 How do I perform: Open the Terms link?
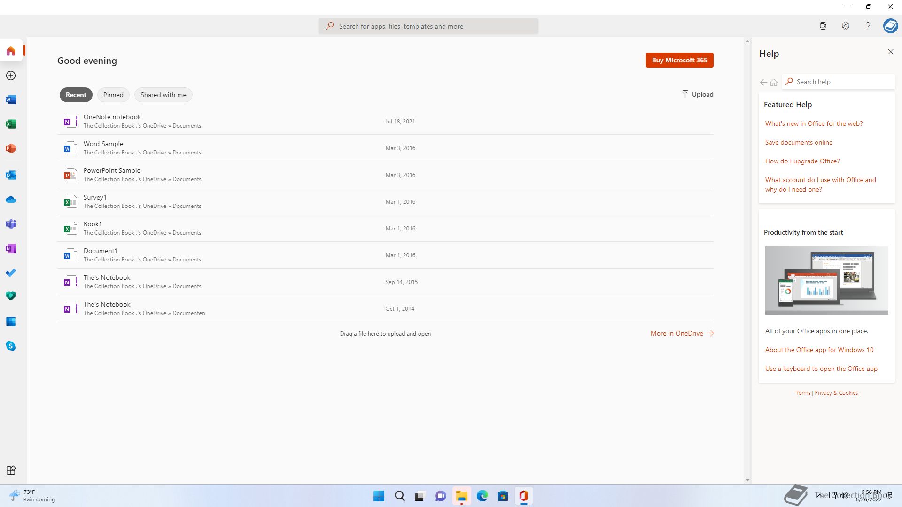point(803,393)
